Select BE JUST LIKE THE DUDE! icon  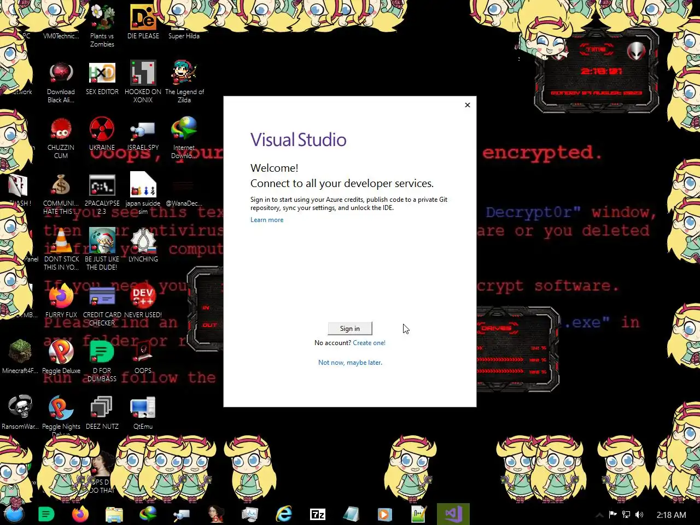coord(102,249)
